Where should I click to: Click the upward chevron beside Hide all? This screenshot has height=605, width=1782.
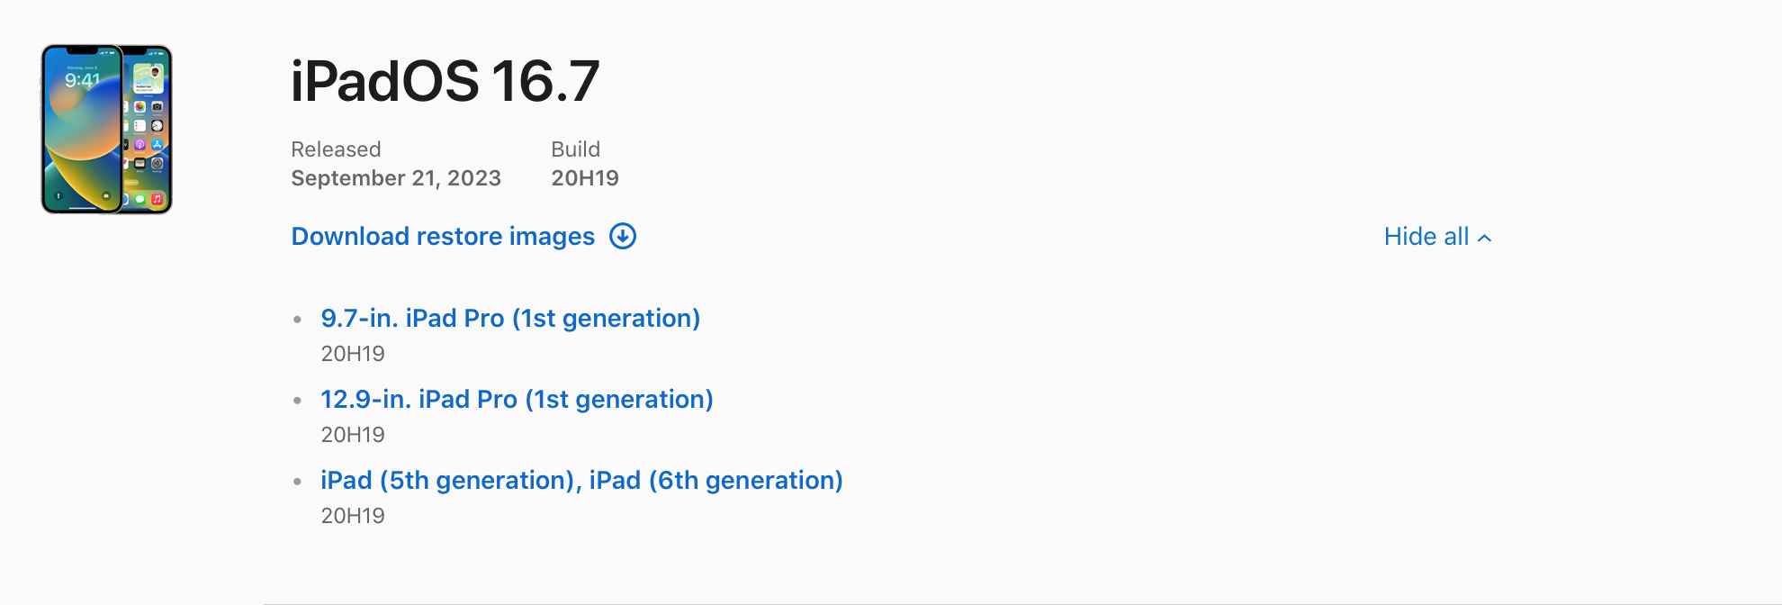(1485, 238)
